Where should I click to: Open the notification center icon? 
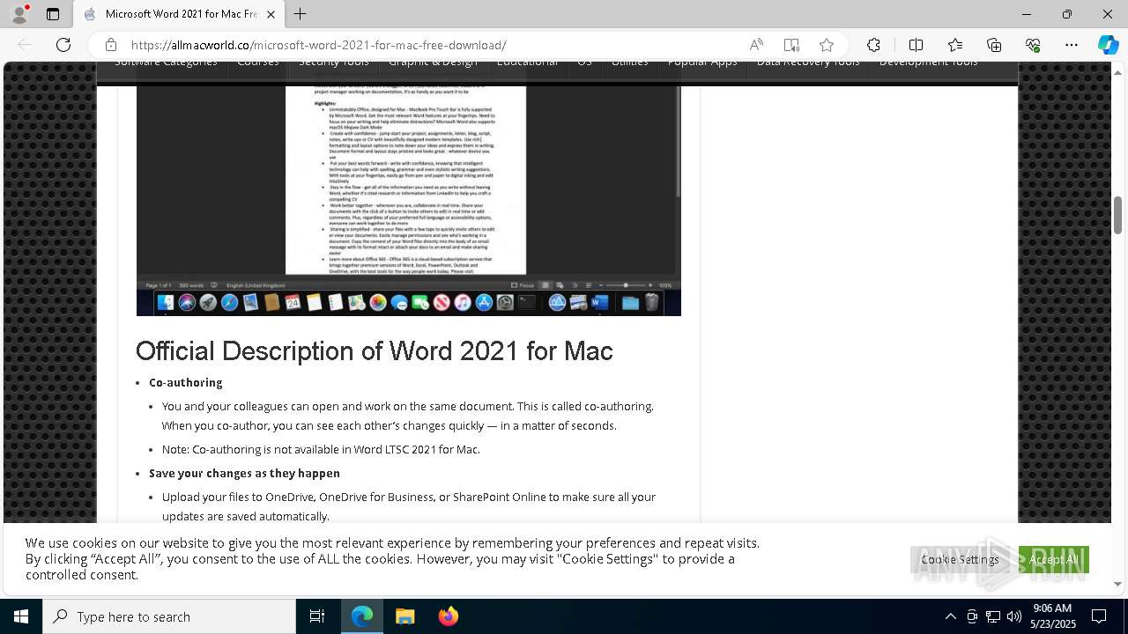pyautogui.click(x=1099, y=616)
